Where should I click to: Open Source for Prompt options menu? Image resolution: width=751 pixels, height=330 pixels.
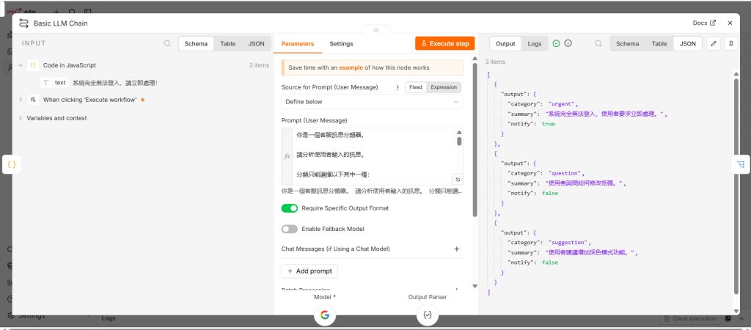pyautogui.click(x=398, y=87)
